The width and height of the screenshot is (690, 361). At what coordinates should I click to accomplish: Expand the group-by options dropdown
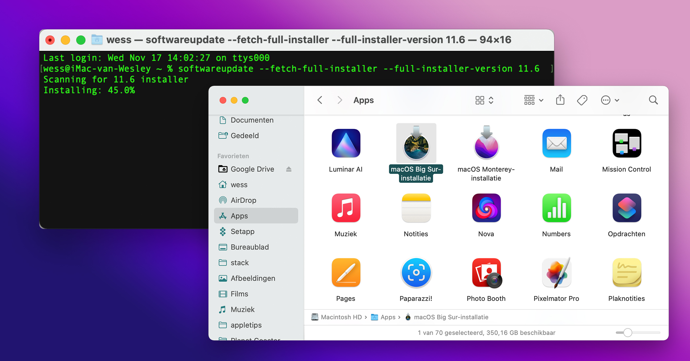[533, 100]
